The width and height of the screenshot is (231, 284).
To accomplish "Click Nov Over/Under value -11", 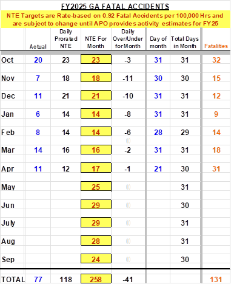I will tap(128, 78).
